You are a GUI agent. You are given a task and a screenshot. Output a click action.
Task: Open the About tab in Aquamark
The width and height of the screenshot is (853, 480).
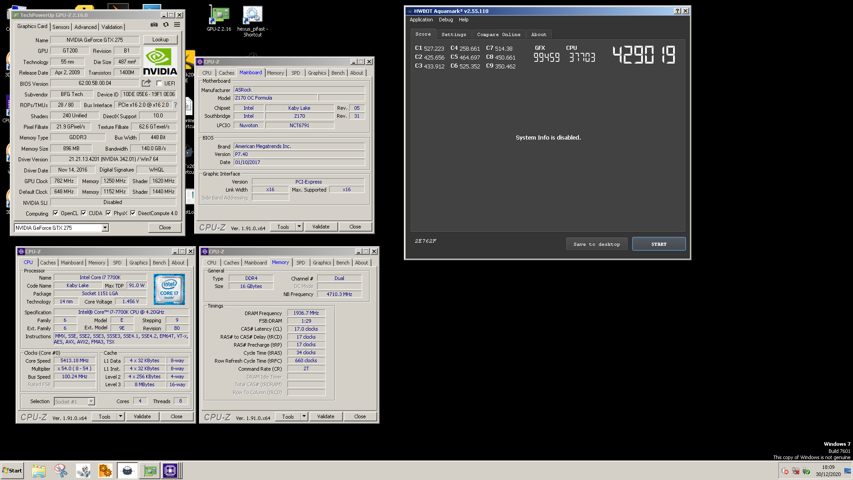[538, 34]
